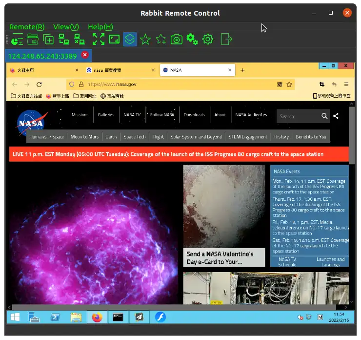Click the add-connection plus icon
This screenshot has height=340, width=361.
tap(48, 39)
